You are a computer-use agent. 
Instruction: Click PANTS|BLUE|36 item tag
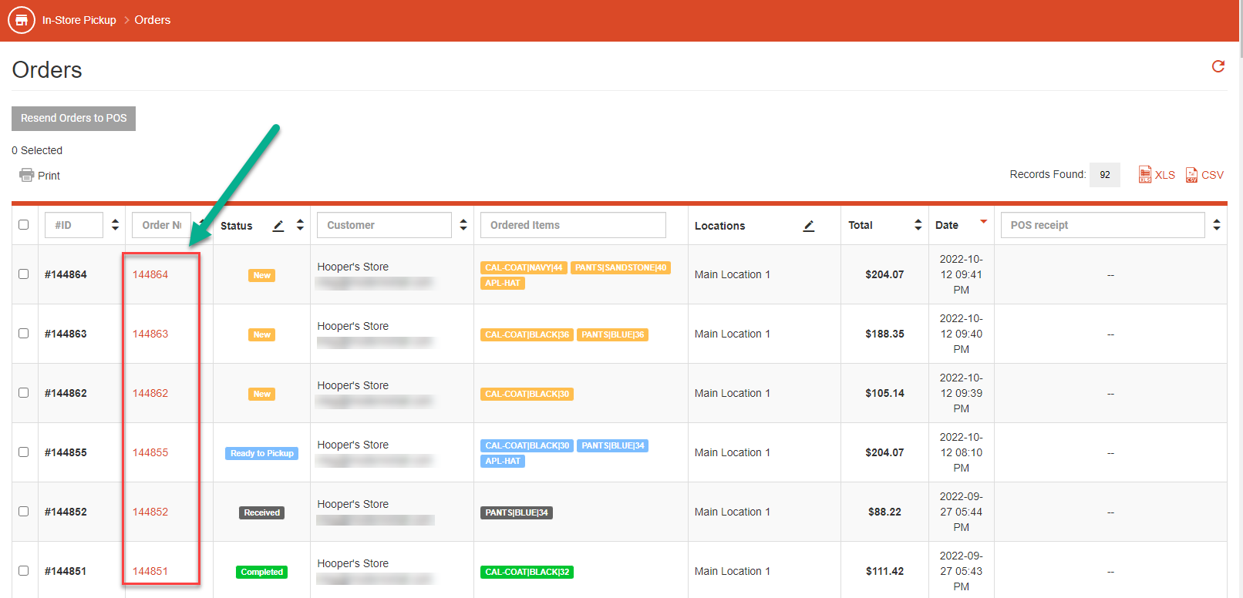[x=613, y=334]
